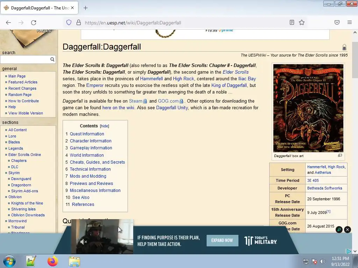Open the file explorer taskbar icon
The image size is (358, 268).
point(74,261)
